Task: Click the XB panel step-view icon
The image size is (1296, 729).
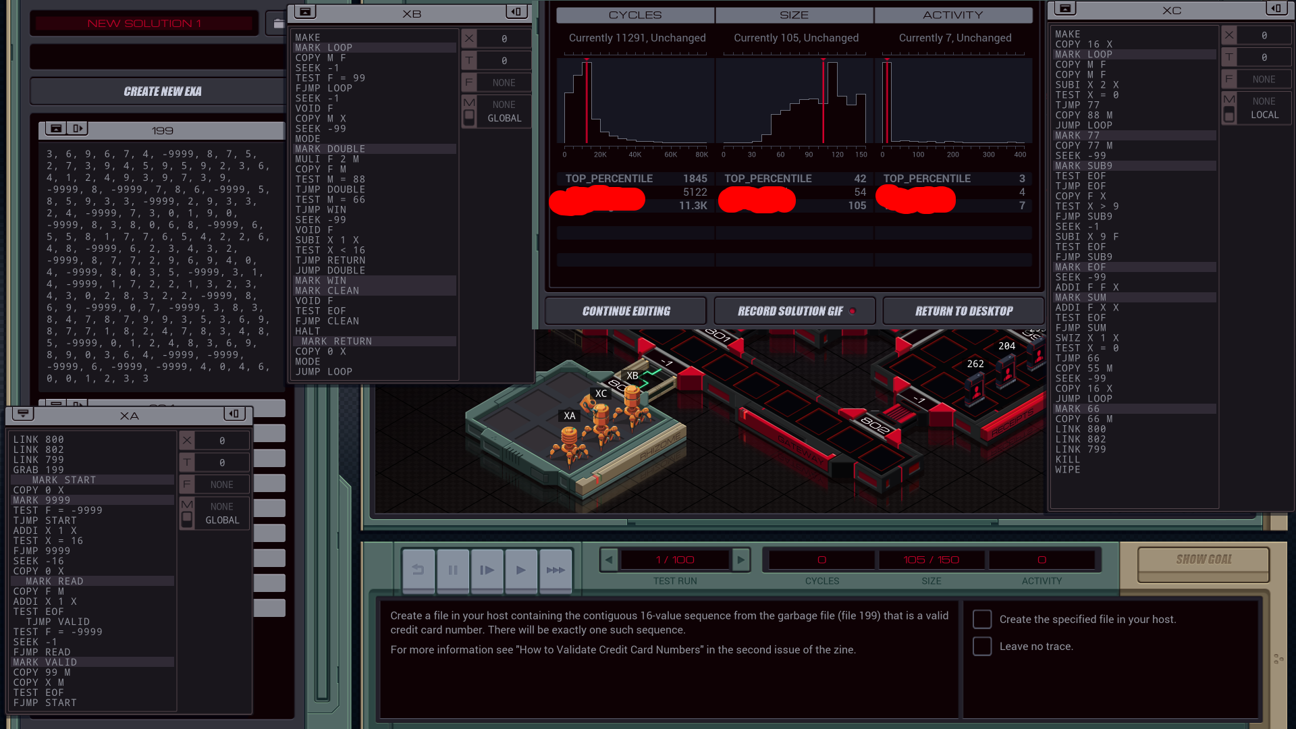Action: 516,11
